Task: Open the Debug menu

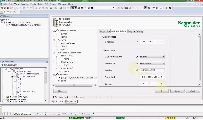Action: tap(53, 4)
